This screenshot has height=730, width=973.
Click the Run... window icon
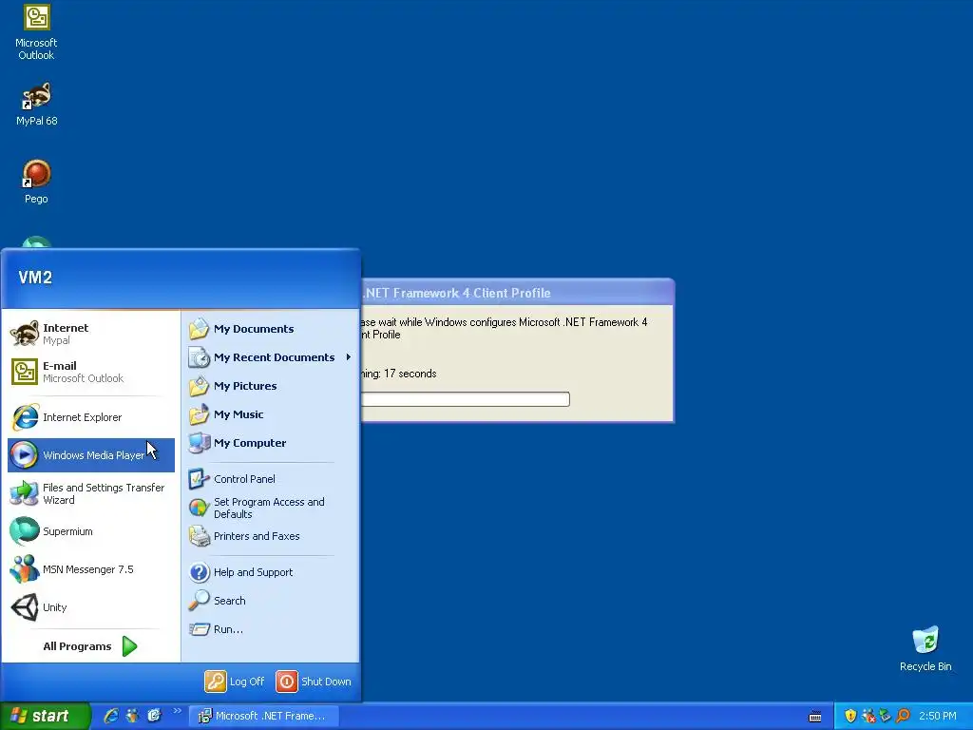click(200, 629)
